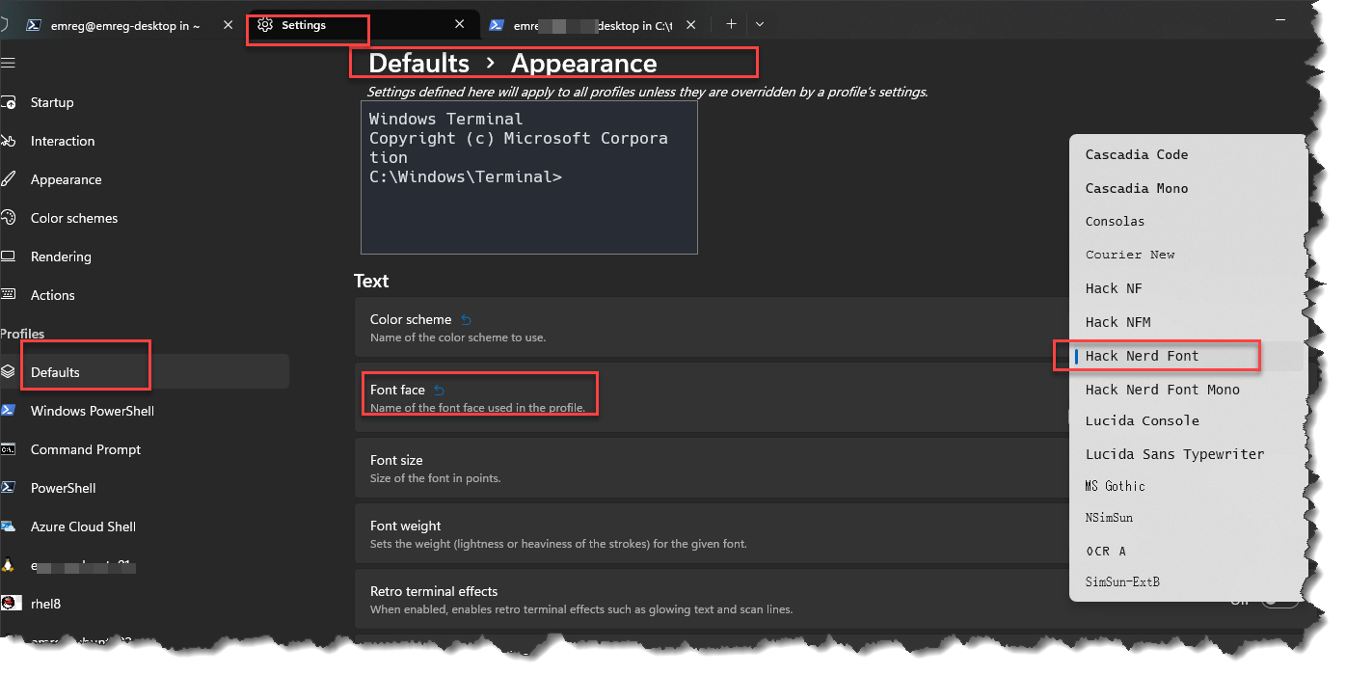
Task: Click the Appearance breadcrumb heading
Action: pyautogui.click(x=583, y=64)
